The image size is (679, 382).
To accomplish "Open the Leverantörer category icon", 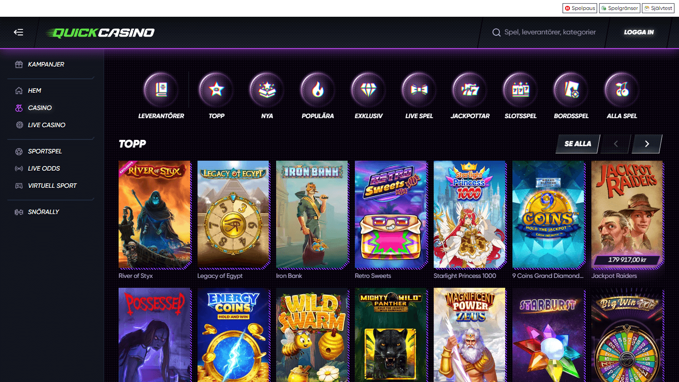I will [x=161, y=90].
